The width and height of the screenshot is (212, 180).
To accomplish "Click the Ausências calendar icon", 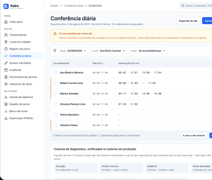I will click(x=6, y=70).
